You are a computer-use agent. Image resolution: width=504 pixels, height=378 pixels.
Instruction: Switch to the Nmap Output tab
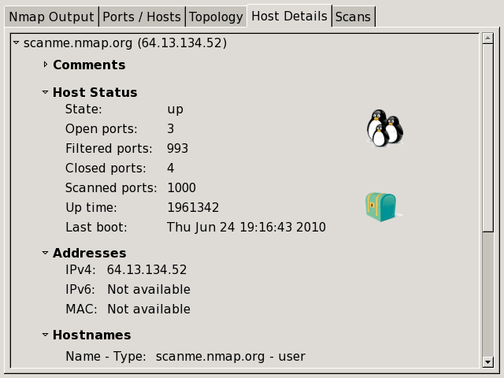point(51,17)
